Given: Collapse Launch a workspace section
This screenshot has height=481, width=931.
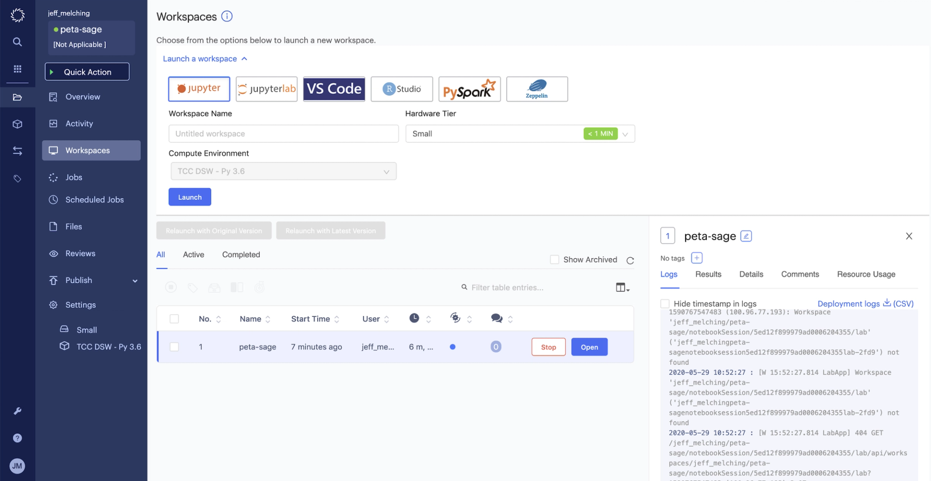Looking at the screenshot, I should [205, 59].
